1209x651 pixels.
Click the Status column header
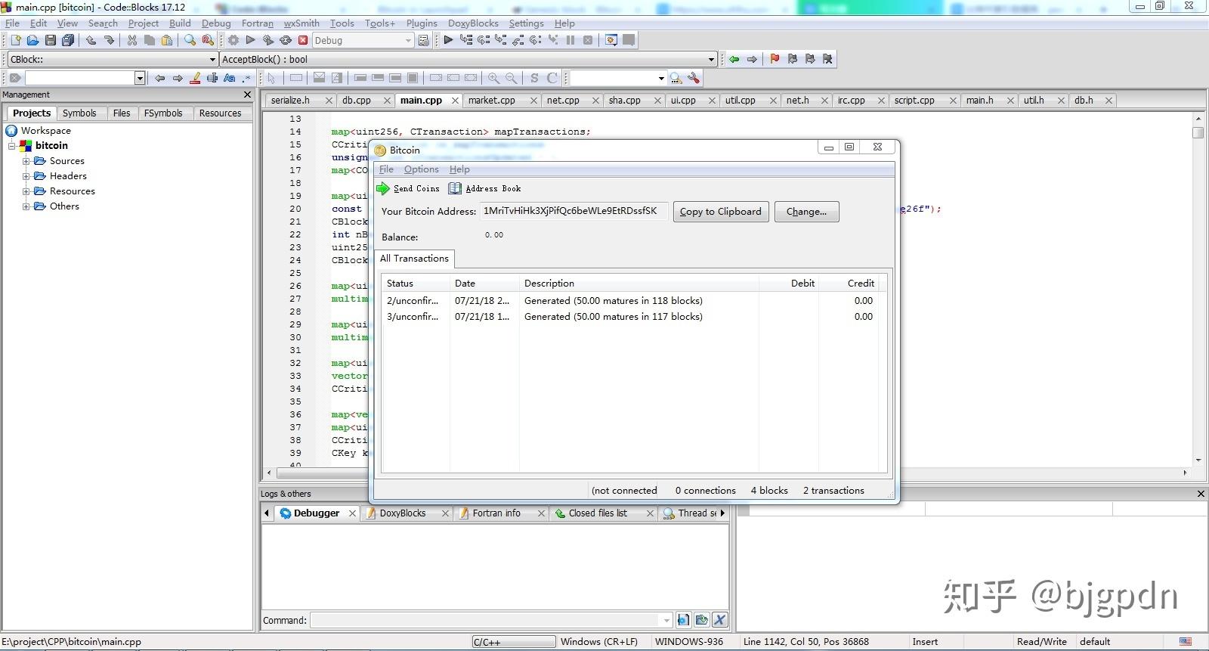(x=416, y=284)
